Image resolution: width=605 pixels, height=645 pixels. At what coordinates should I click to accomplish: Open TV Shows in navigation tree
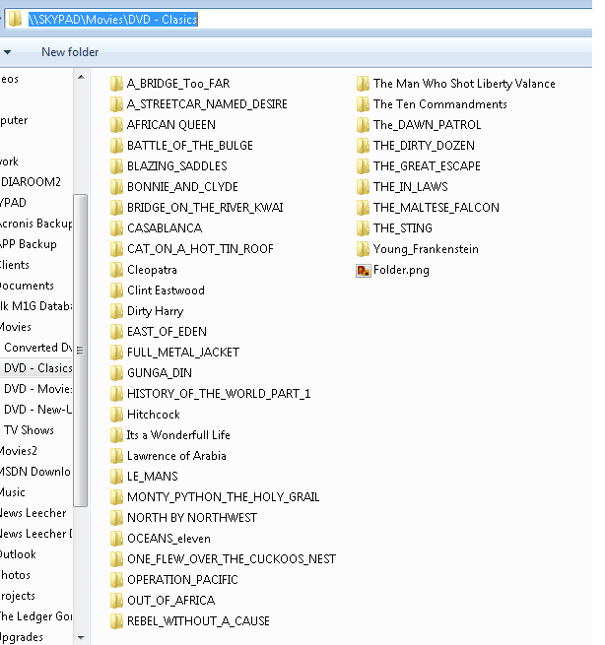pyautogui.click(x=29, y=430)
